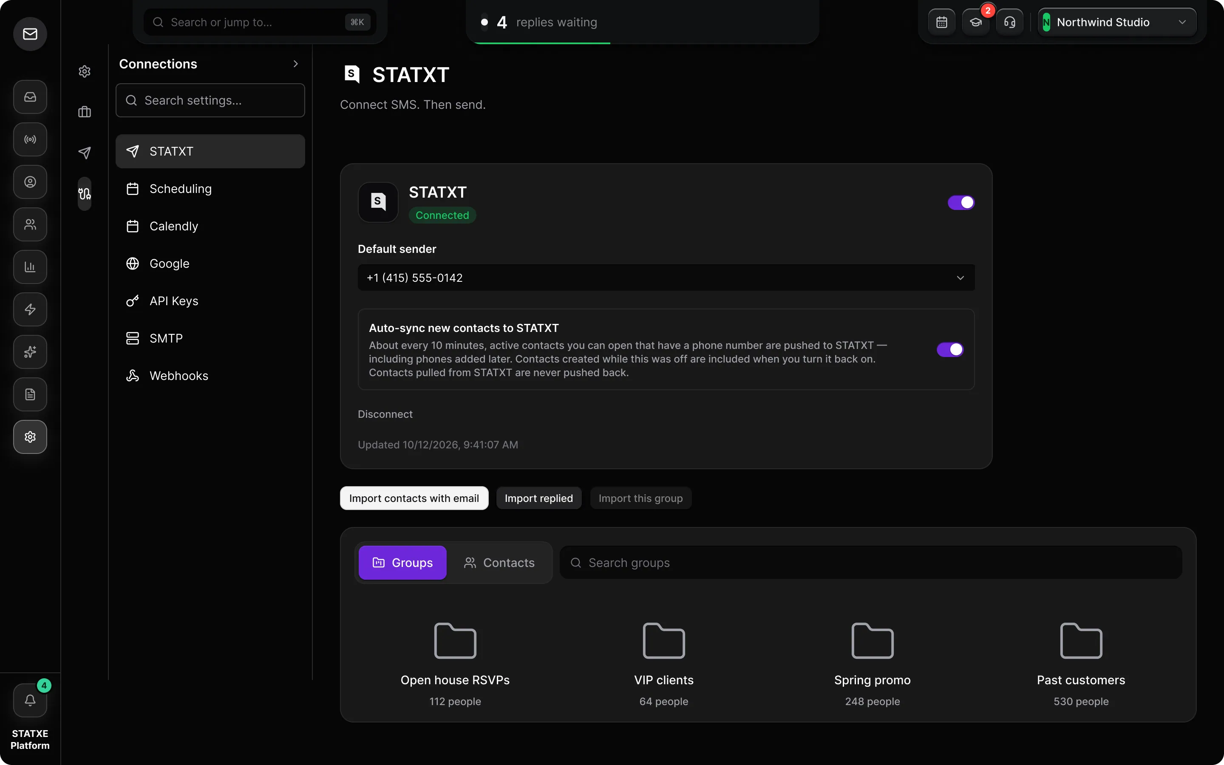Image resolution: width=1224 pixels, height=765 pixels.
Task: Open the profile circle icon in sidebar
Action: coord(30,181)
